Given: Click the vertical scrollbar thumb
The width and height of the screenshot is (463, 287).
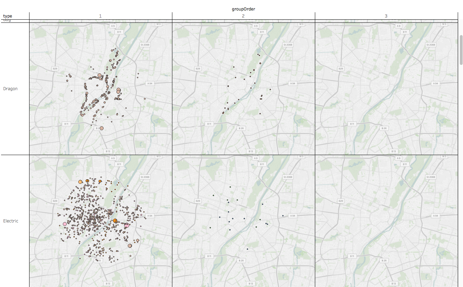Looking at the screenshot, I should (461, 49).
